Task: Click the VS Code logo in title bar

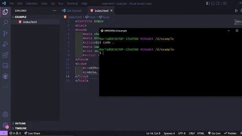Action: pos(4,3)
